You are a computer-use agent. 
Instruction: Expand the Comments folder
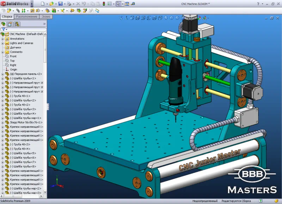pos(2,52)
